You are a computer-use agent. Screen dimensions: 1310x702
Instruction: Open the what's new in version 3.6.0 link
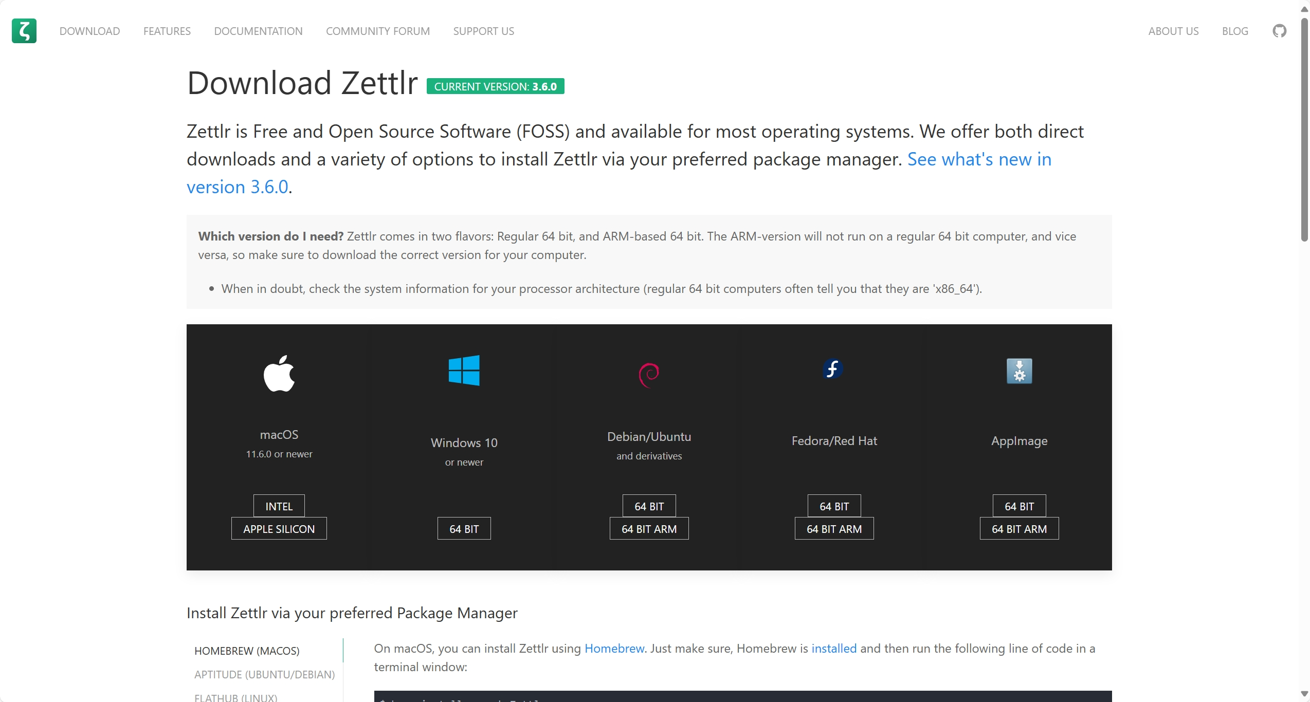point(979,159)
